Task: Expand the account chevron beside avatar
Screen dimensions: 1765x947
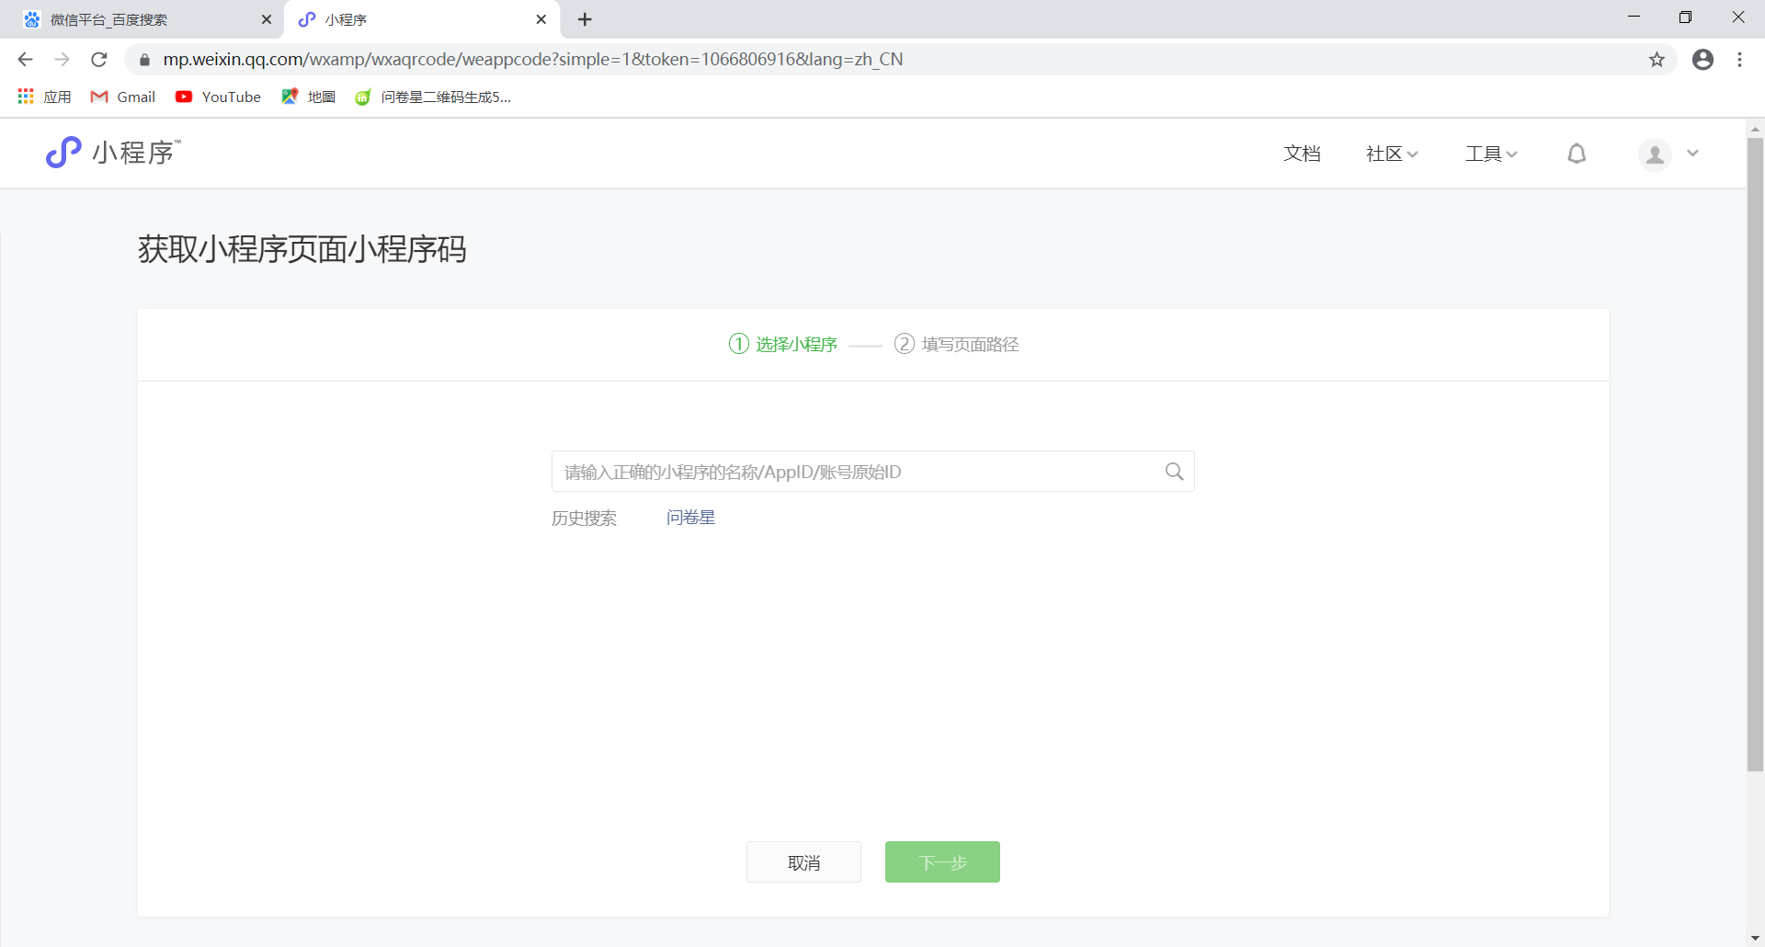Action: point(1692,154)
